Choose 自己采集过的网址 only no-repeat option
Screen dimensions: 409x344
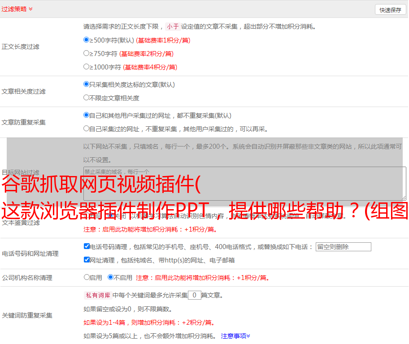[x=87, y=129]
